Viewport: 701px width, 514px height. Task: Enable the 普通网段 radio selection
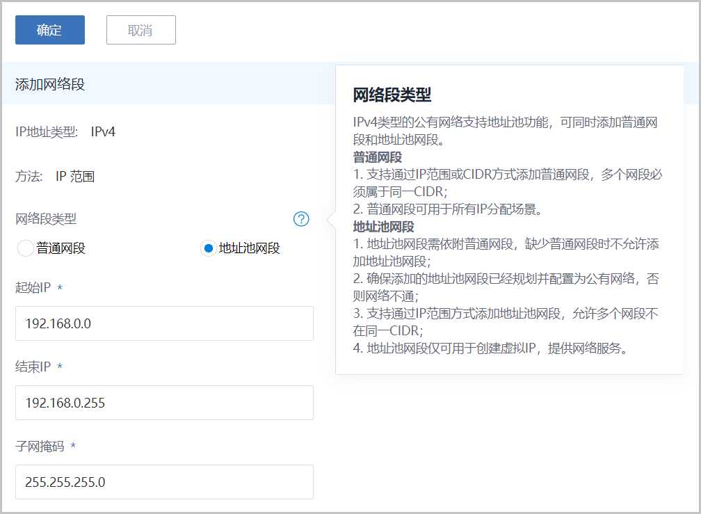[25, 248]
